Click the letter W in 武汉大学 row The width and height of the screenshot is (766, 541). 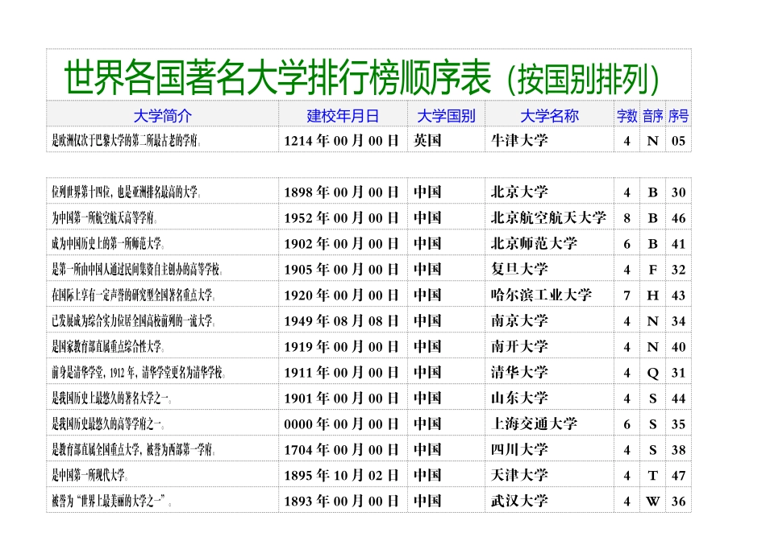pos(652,501)
